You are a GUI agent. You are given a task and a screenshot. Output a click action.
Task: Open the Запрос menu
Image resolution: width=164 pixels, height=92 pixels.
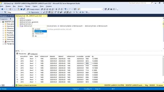pos(20,6)
